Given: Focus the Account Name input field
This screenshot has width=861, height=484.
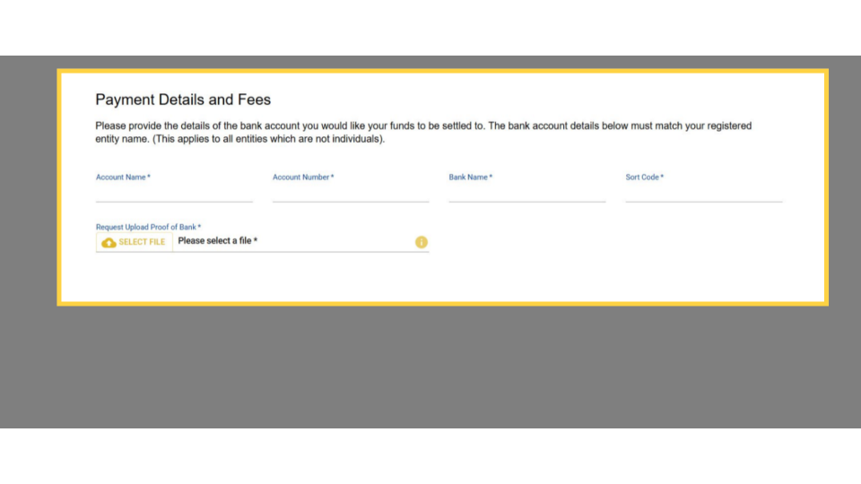Looking at the screenshot, I should (174, 194).
